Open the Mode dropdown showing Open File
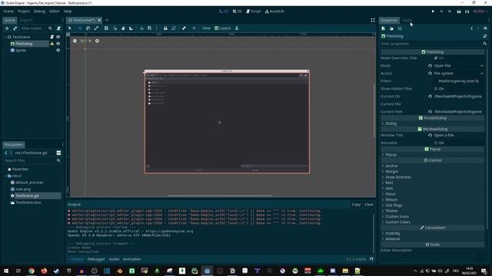 [459, 66]
